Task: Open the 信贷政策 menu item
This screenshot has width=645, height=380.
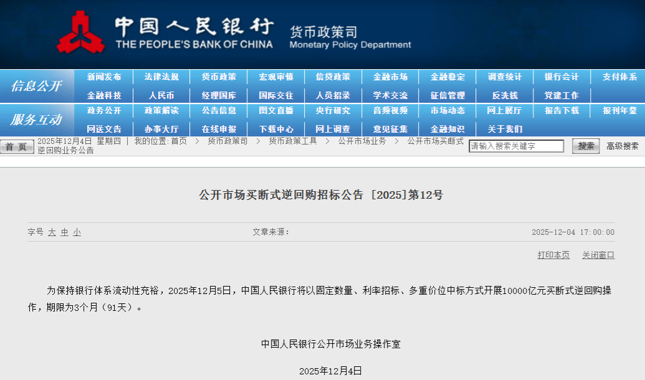Action: (333, 77)
